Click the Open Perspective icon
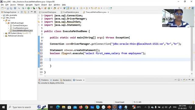Viewport: 195px width, 110px height. pos(185,8)
